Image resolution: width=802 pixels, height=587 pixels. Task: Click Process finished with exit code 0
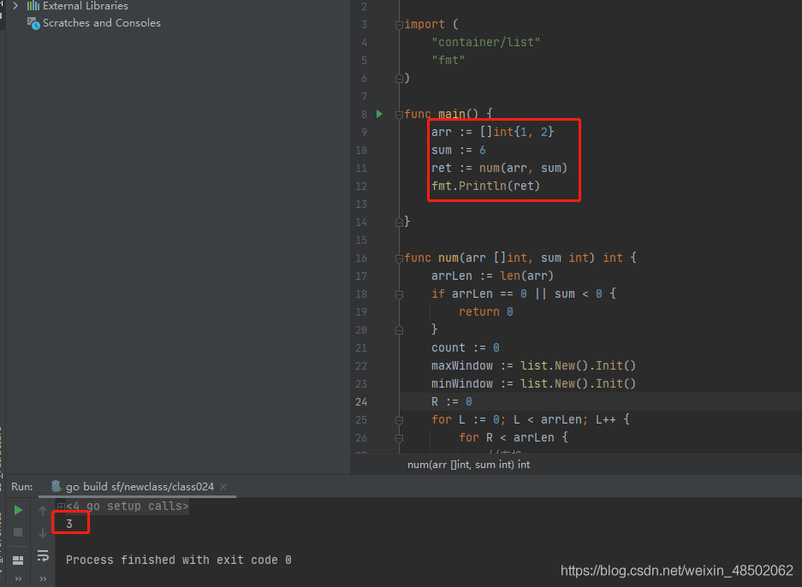(x=179, y=560)
